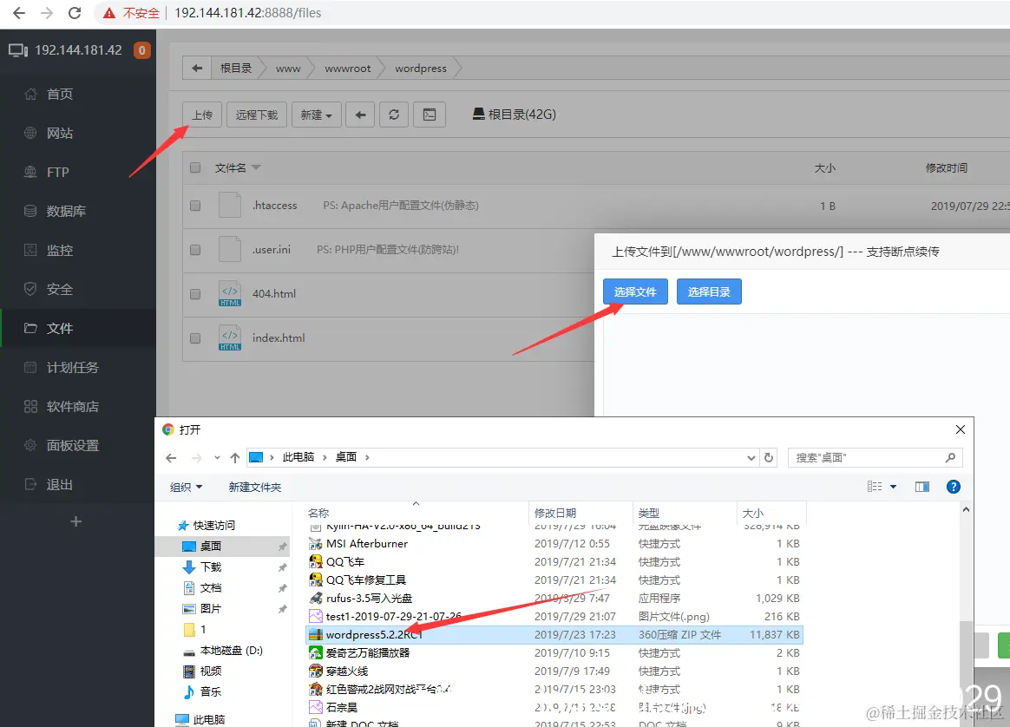This screenshot has width=1010, height=727.
Task: Navigate to 根目录 in breadcrumb
Action: click(x=236, y=69)
